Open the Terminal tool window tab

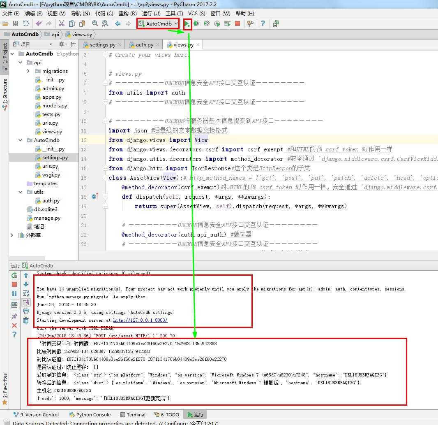click(133, 415)
